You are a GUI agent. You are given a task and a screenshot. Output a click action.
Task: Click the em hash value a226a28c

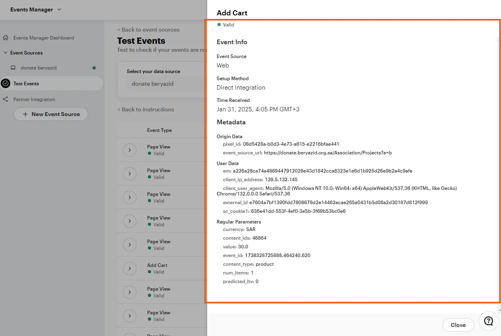[323, 171]
